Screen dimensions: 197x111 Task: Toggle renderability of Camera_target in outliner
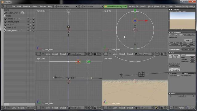point(34,22)
